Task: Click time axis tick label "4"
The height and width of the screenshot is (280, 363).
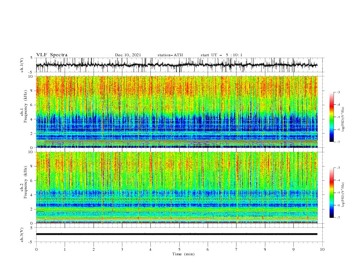Action: (x=150, y=249)
